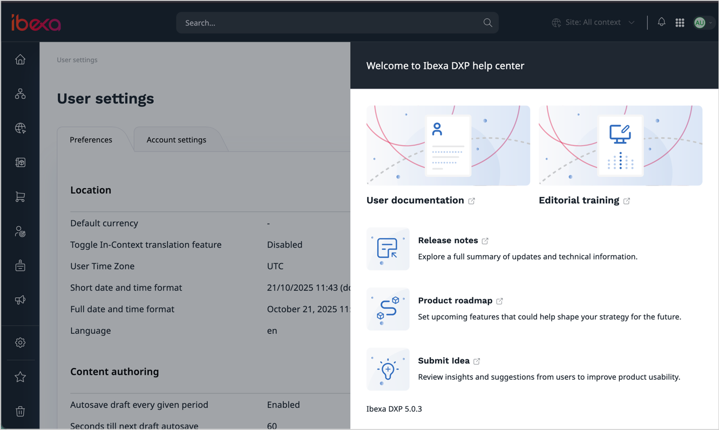
Task: Open the nine-dot app grid icon
Action: (680, 23)
